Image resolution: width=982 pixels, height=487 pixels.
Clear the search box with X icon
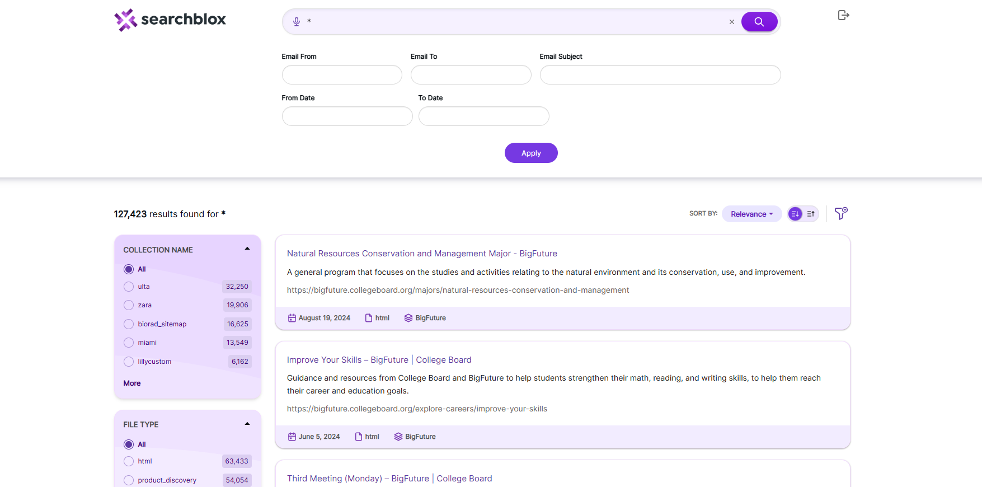click(x=731, y=22)
